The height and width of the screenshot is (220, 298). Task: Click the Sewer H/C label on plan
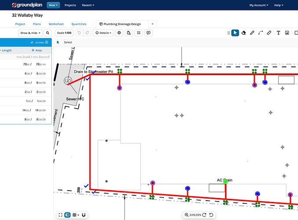[75, 99]
